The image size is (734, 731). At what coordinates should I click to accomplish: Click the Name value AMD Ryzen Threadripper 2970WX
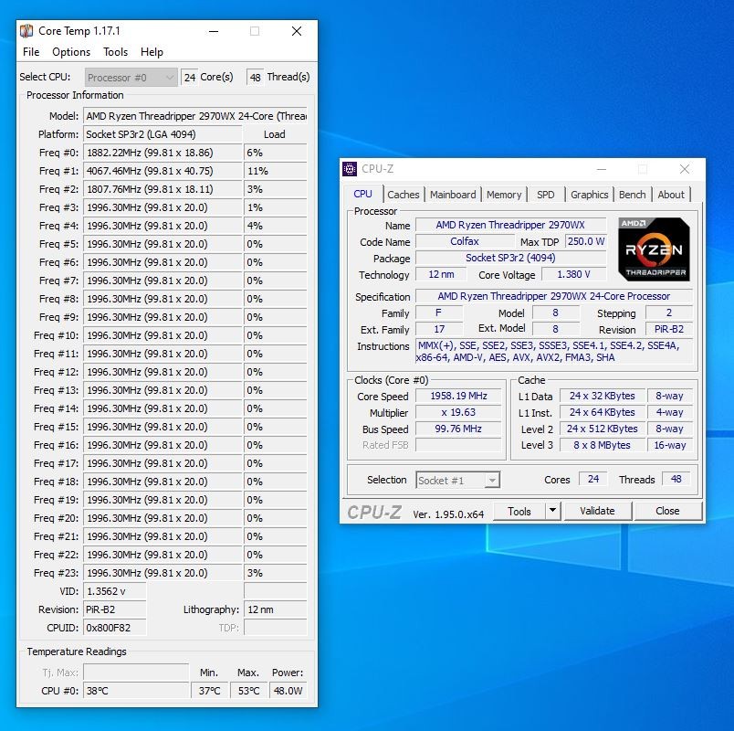pos(510,225)
